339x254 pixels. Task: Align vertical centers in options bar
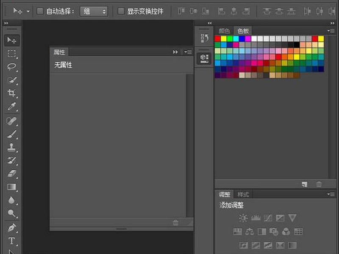[x=193, y=11]
